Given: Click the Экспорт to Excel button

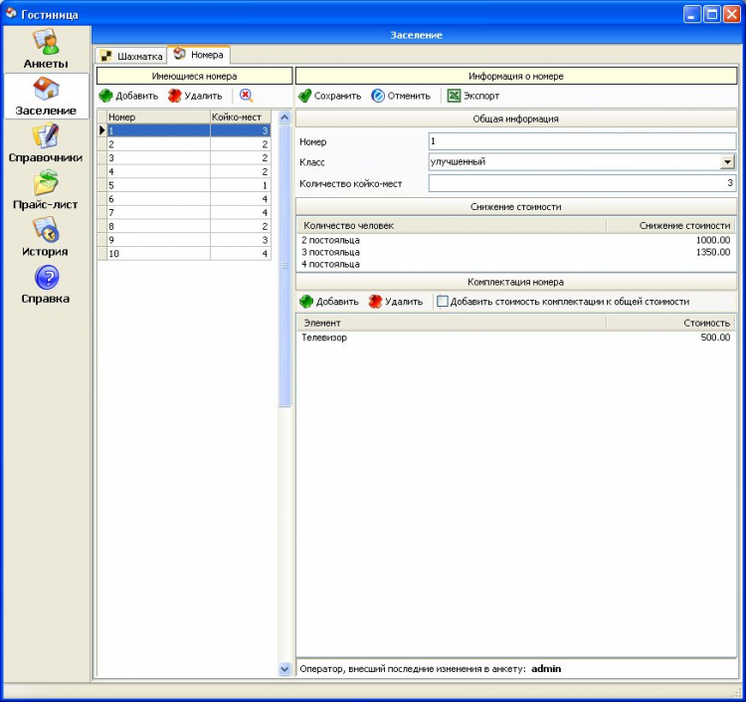Looking at the screenshot, I should point(473,96).
